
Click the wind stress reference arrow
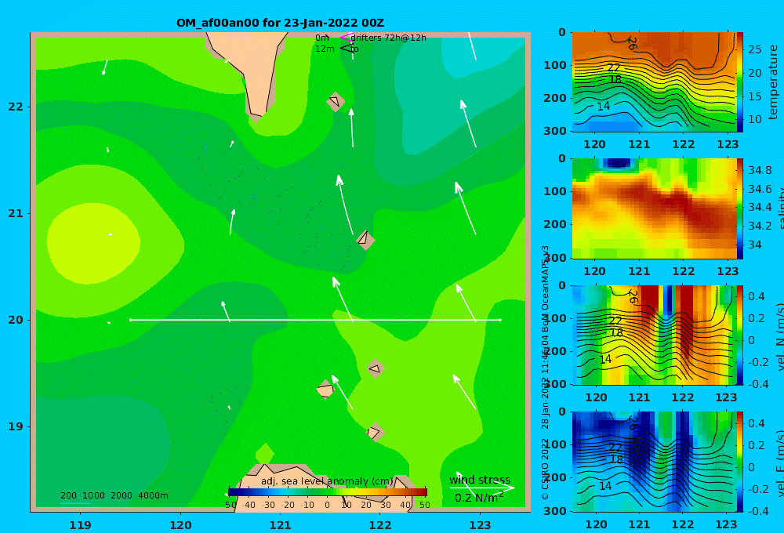481,488
